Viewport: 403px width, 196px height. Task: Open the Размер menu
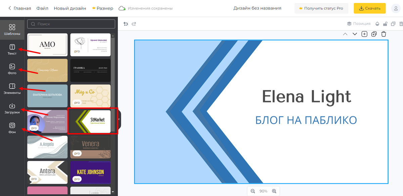click(102, 8)
